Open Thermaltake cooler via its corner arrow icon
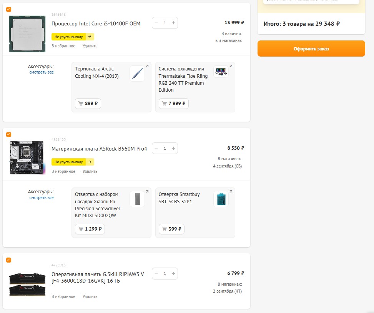Image resolution: width=374 pixels, height=313 pixels. (231, 66)
